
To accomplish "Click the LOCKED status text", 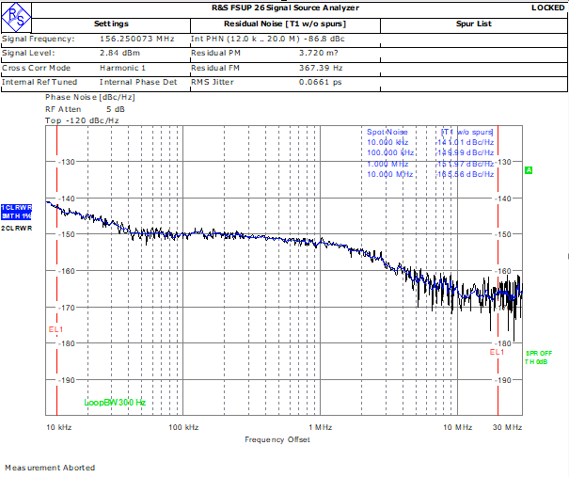I will click(x=547, y=8).
